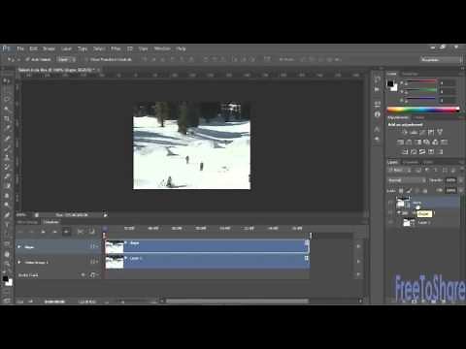Click the transition icon in timeline toolbar
The width and height of the screenshot is (466, 349).
92,232
